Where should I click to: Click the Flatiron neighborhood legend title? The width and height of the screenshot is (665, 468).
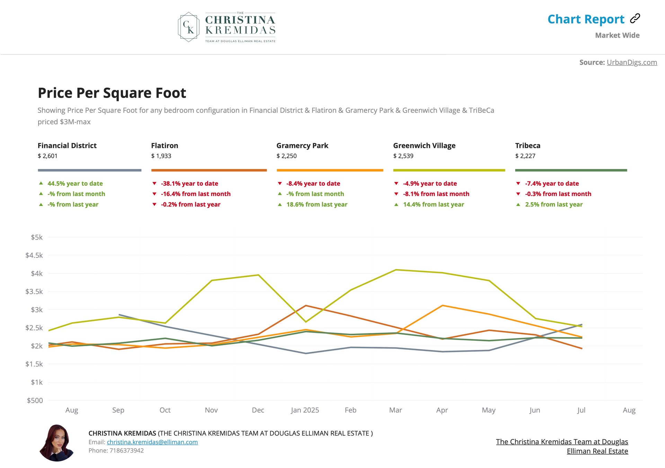[165, 146]
